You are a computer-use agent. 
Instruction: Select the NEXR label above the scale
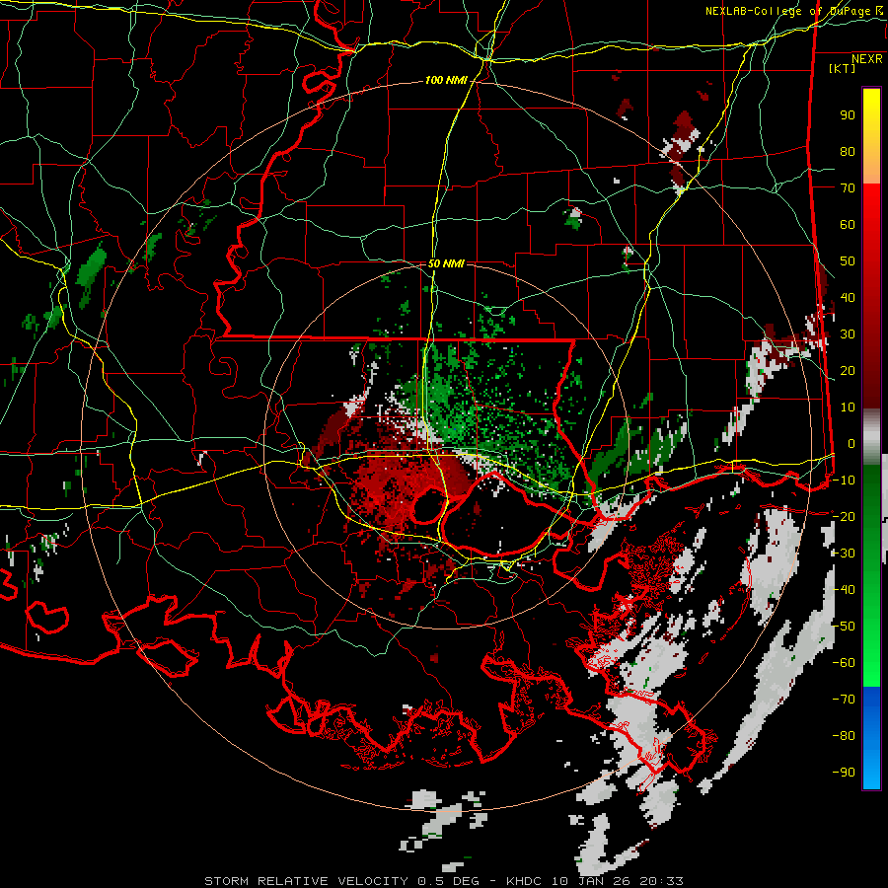867,59
